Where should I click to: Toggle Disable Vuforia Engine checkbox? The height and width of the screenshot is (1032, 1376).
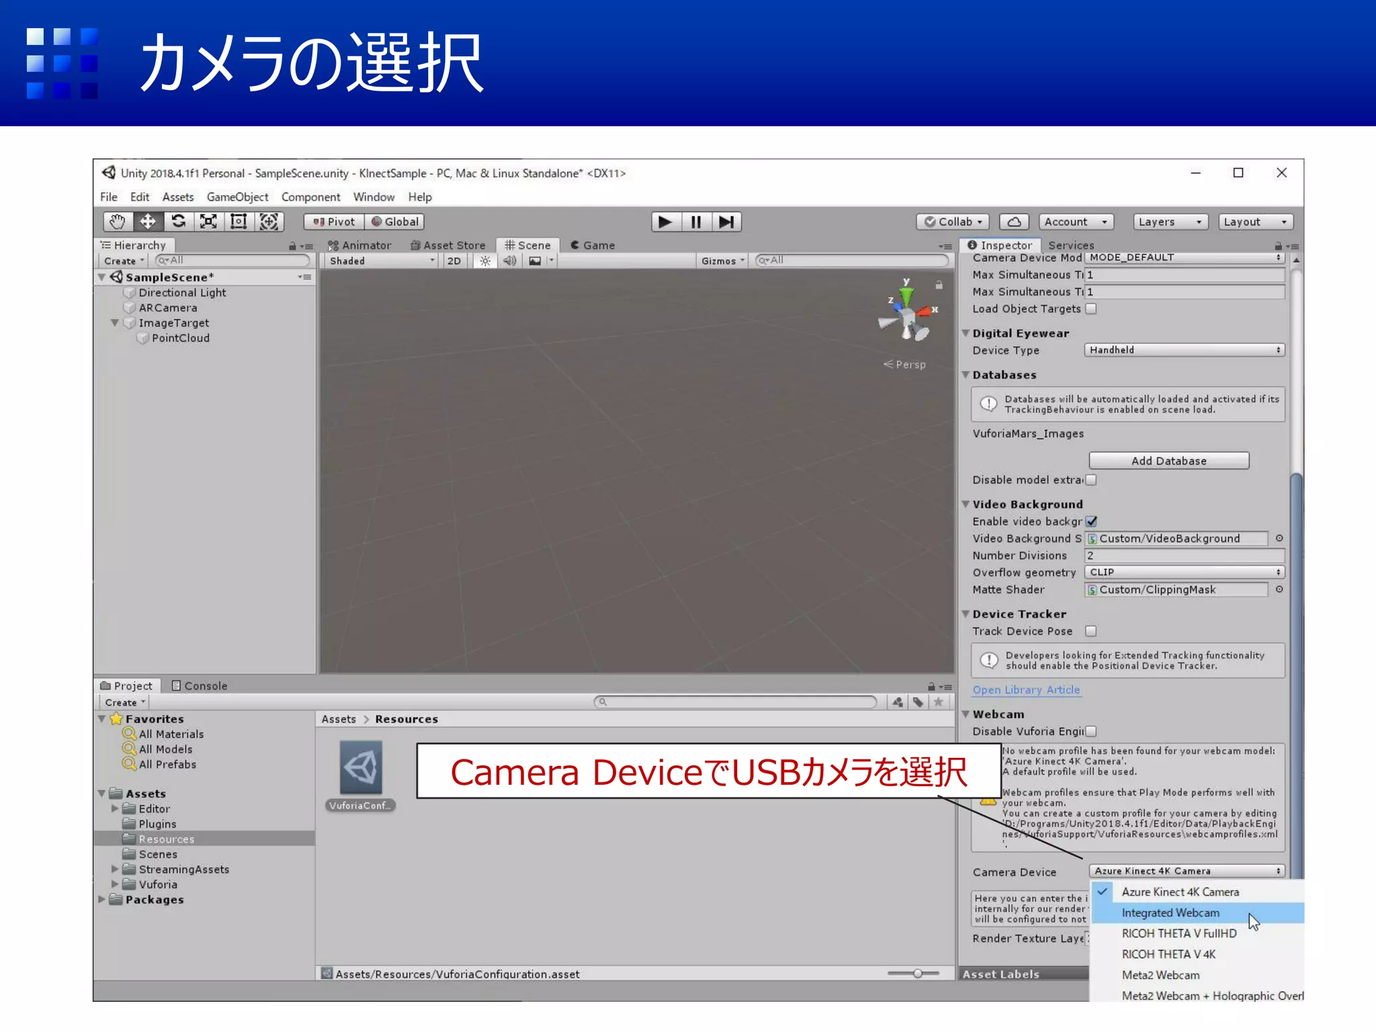1091,731
